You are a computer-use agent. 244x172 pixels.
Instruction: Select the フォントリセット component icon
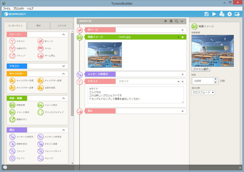[x=40, y=151]
